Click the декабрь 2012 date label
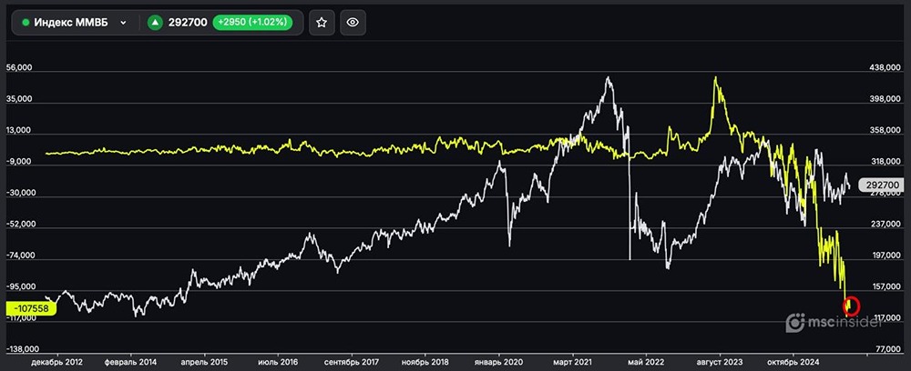Viewport: 911px width, 371px height. tap(56, 361)
